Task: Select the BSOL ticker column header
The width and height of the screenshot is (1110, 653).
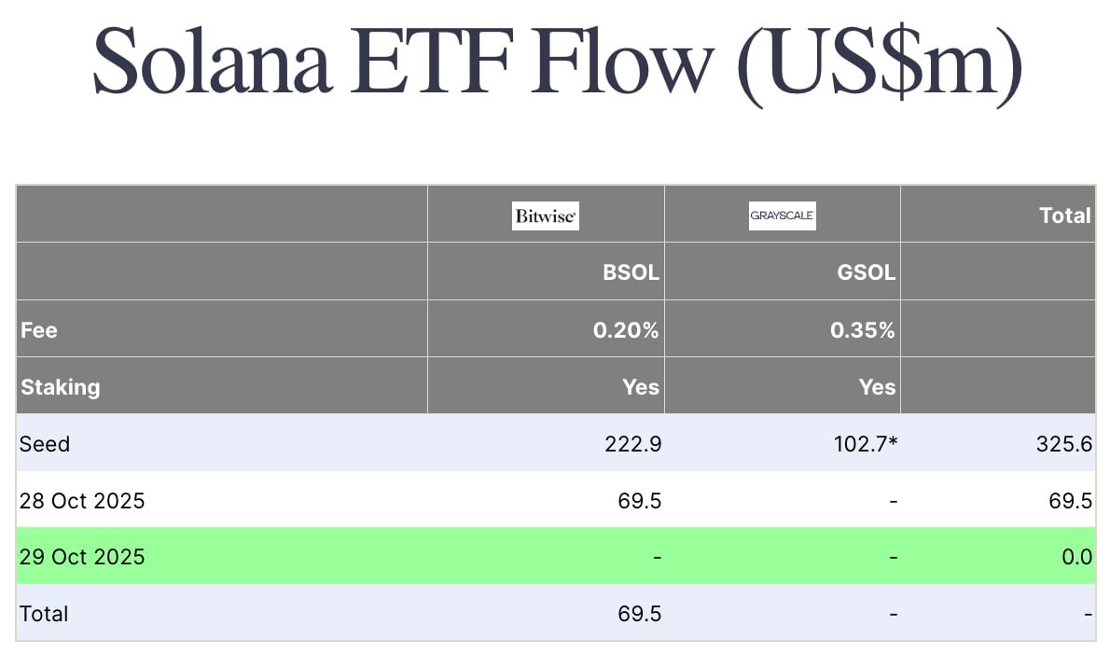Action: (631, 272)
